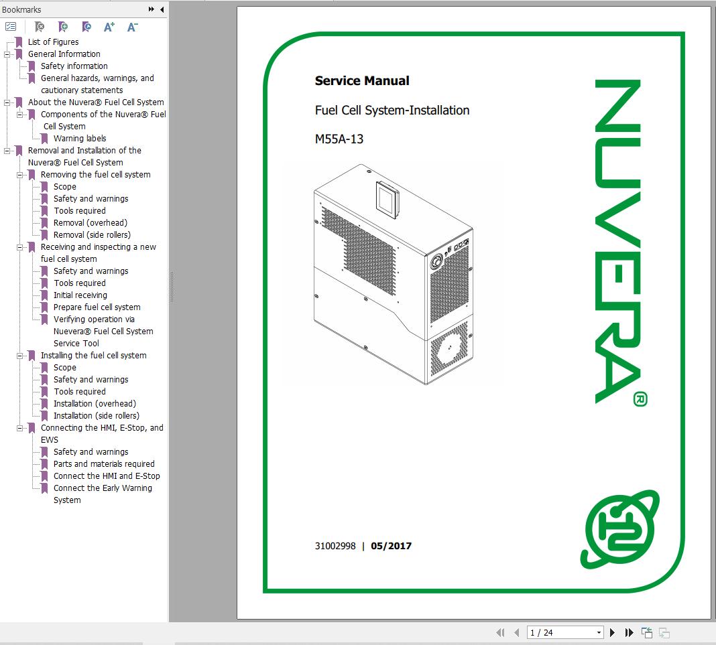Collapse About the Nuvera Fuel Cell System node
Viewport: 716px width, 645px height.
tap(7, 102)
